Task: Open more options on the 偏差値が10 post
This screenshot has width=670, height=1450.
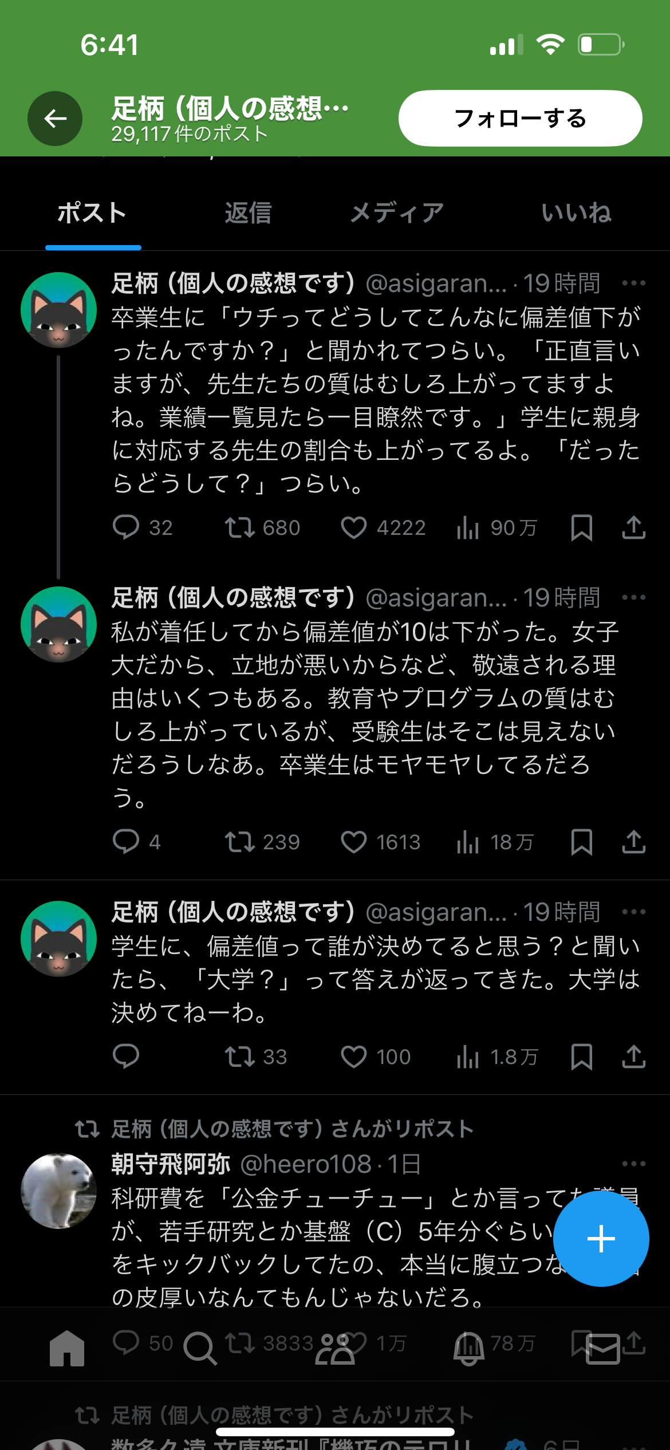Action: pos(633,597)
